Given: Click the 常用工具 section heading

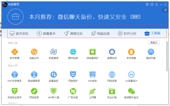Looking at the screenshot, I should [x=12, y=43].
